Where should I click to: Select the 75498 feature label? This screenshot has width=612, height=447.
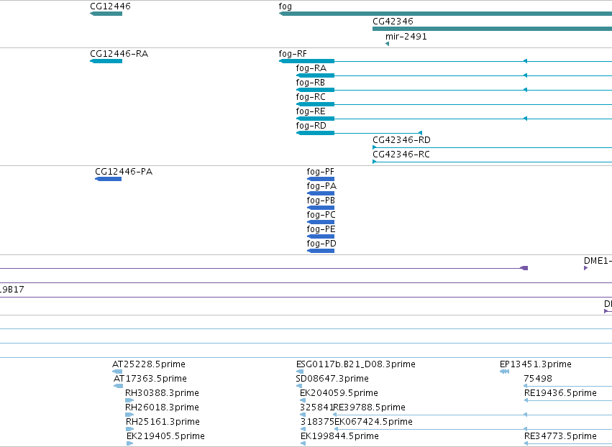tap(538, 379)
